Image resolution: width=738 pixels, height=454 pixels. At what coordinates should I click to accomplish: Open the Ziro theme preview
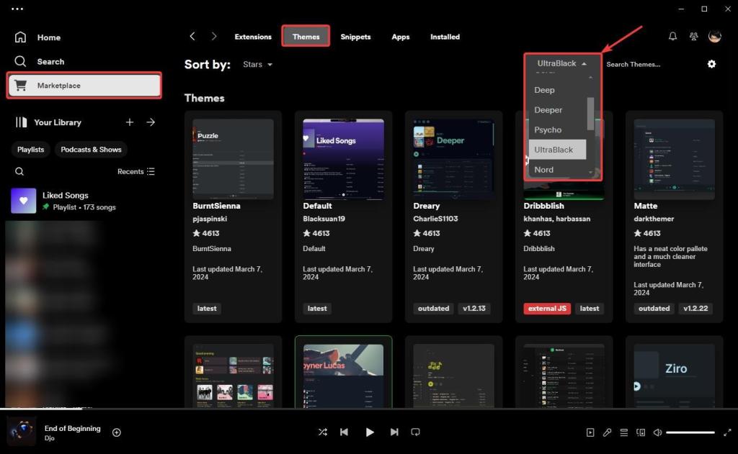click(674, 376)
